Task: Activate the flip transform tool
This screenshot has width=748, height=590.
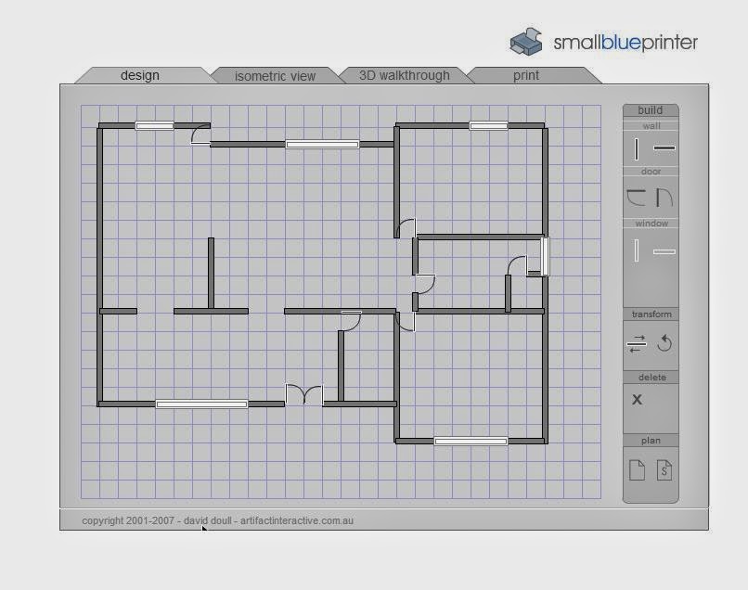Action: coord(636,344)
